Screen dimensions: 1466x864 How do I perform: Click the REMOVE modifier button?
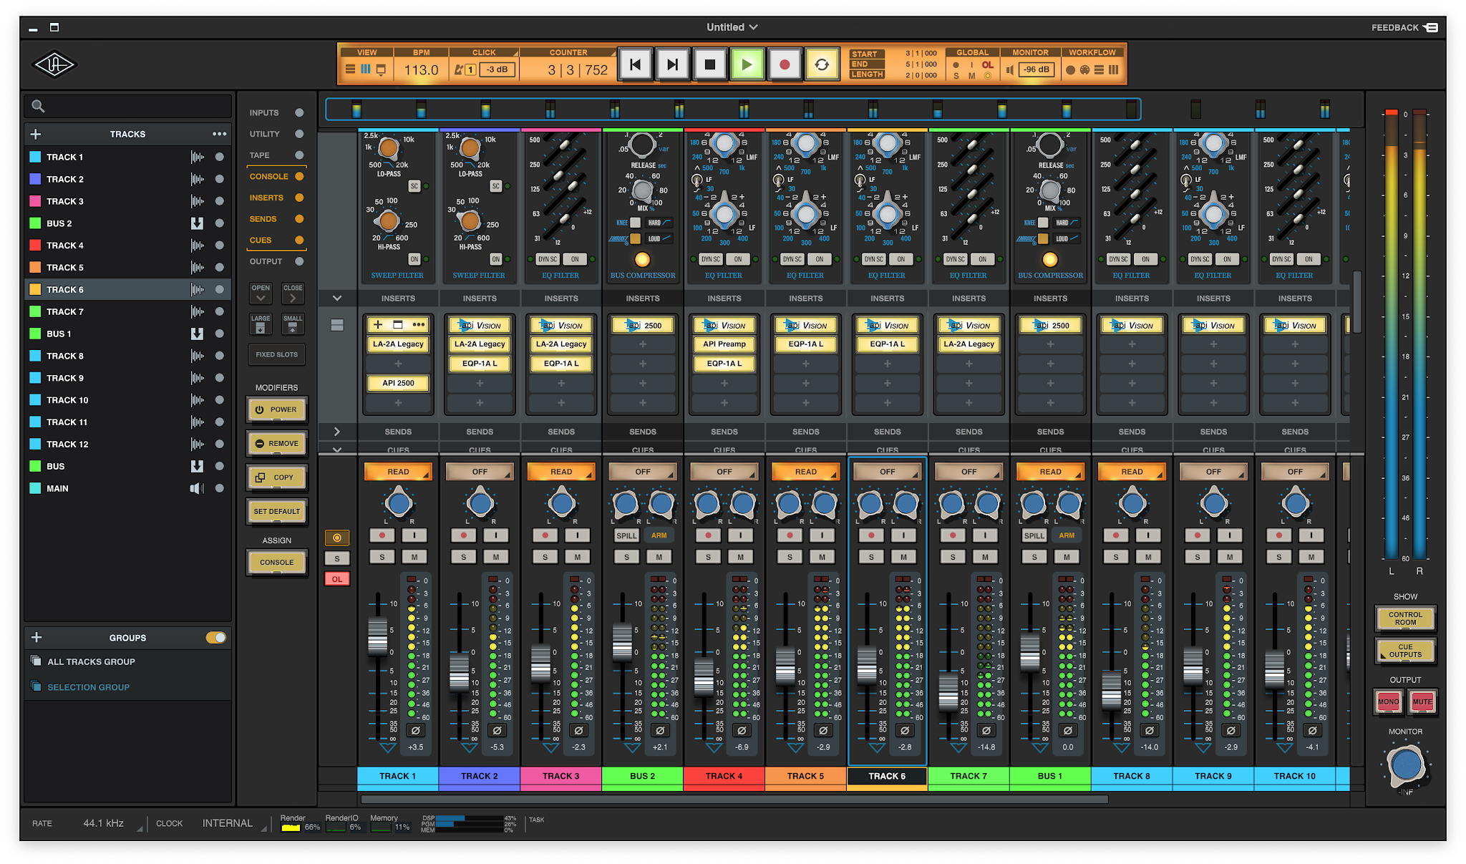(276, 444)
